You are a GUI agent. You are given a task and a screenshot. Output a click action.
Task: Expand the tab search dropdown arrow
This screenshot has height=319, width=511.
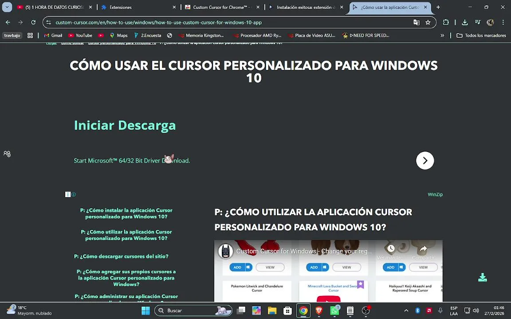7,7
